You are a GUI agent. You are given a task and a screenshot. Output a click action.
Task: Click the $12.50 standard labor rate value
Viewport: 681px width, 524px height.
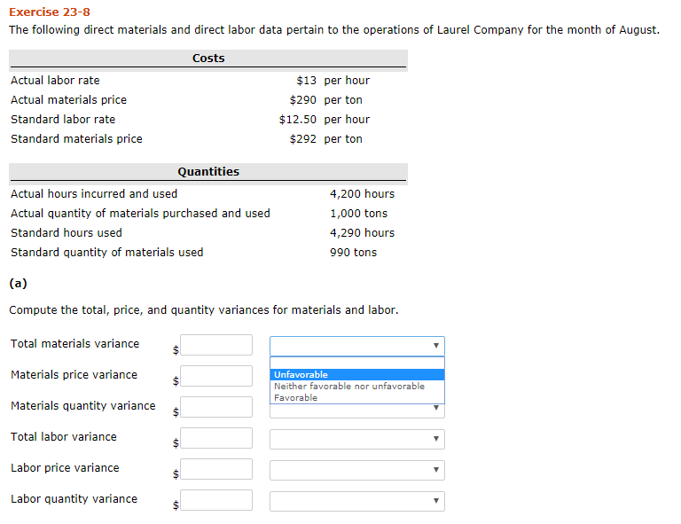(x=298, y=120)
